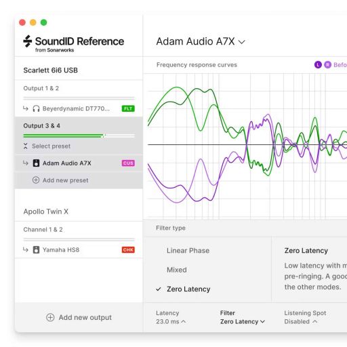Select the Output 3 & 4 channel
The image size is (347, 347).
tap(41, 126)
